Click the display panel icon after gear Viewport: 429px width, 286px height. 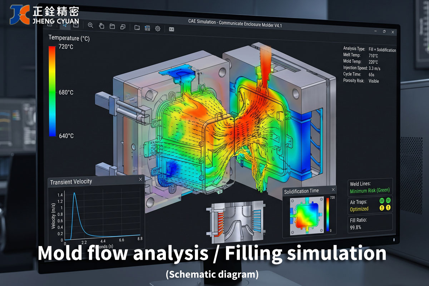171,29
